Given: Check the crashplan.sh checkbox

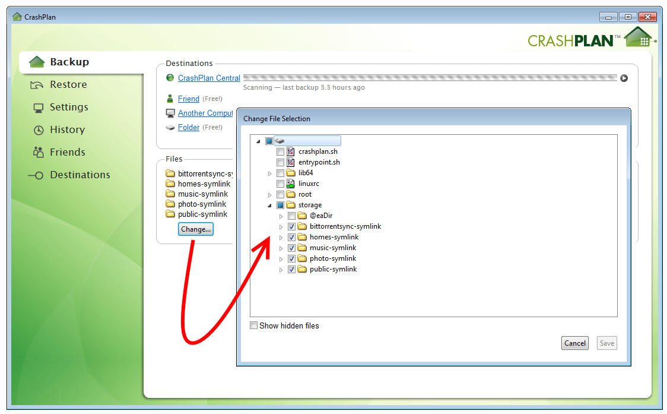Looking at the screenshot, I should (280, 151).
